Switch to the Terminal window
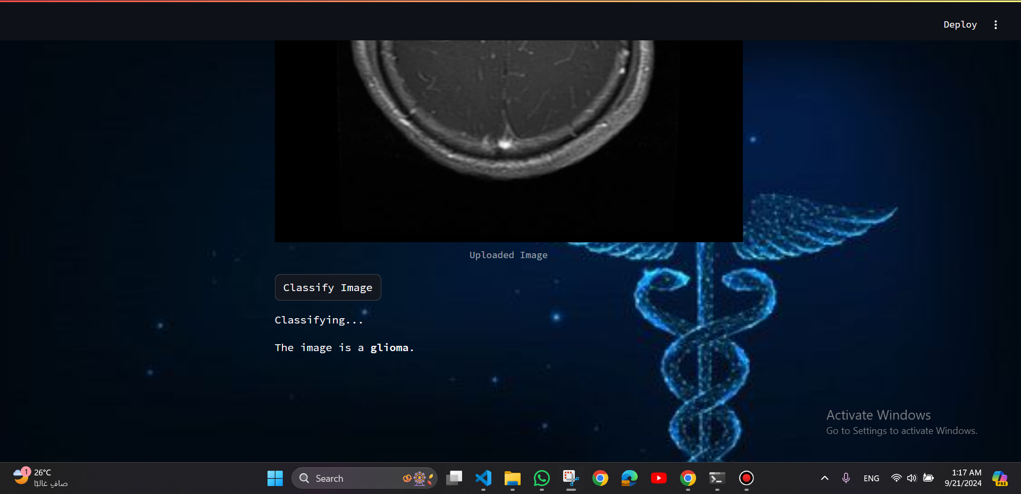 pos(717,478)
